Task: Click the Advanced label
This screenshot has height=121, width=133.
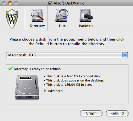Action: (x=55, y=91)
